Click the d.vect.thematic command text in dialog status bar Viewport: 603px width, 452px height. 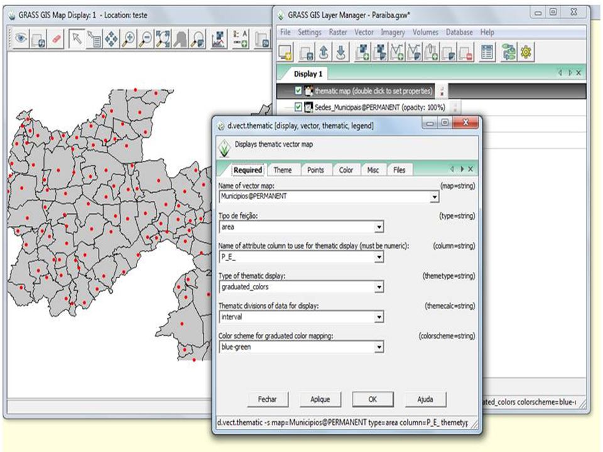[x=342, y=422]
